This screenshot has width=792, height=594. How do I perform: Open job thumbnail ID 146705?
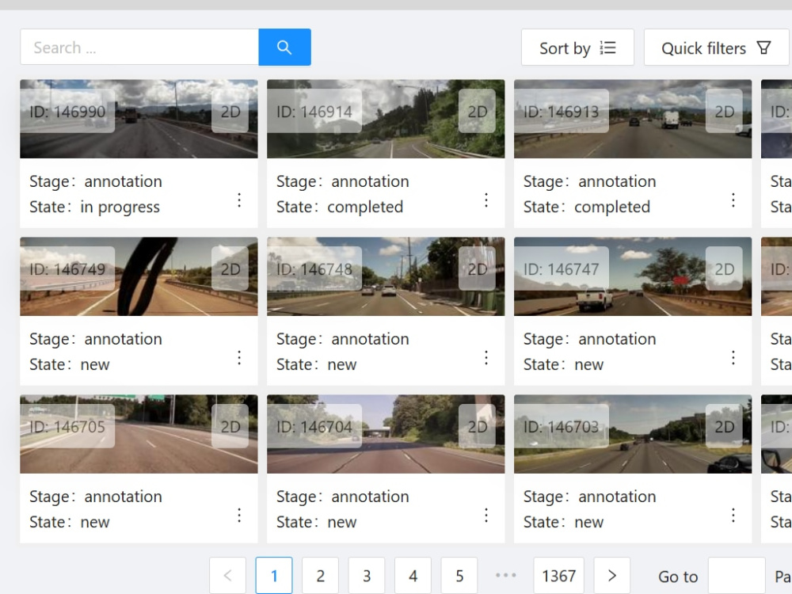pyautogui.click(x=139, y=434)
